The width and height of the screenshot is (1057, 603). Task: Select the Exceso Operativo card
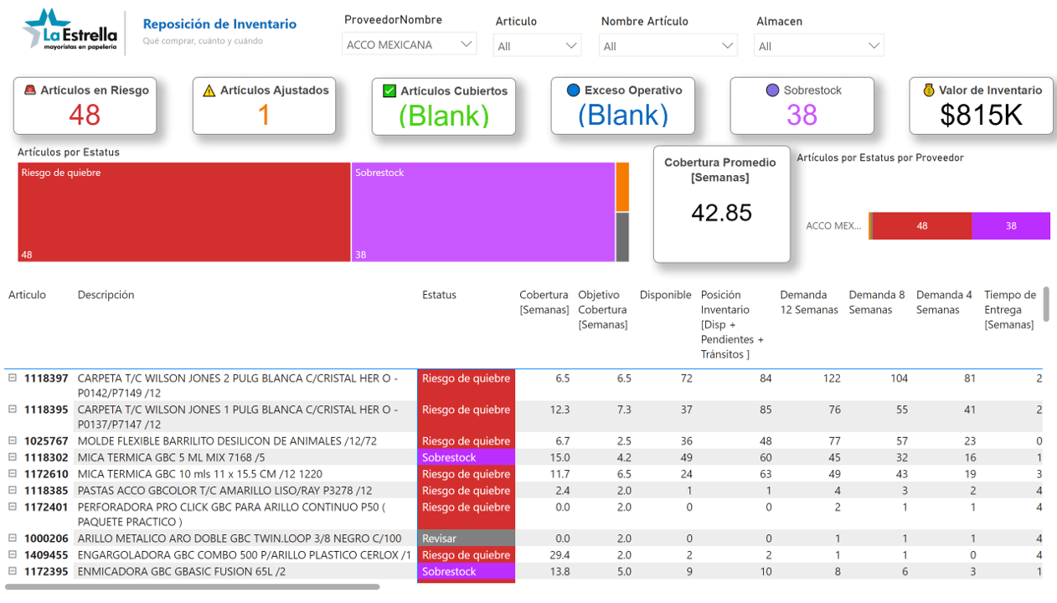[622, 106]
